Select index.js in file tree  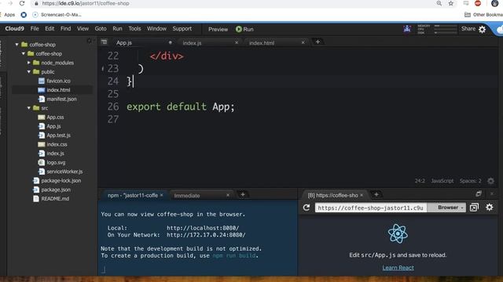pos(55,154)
